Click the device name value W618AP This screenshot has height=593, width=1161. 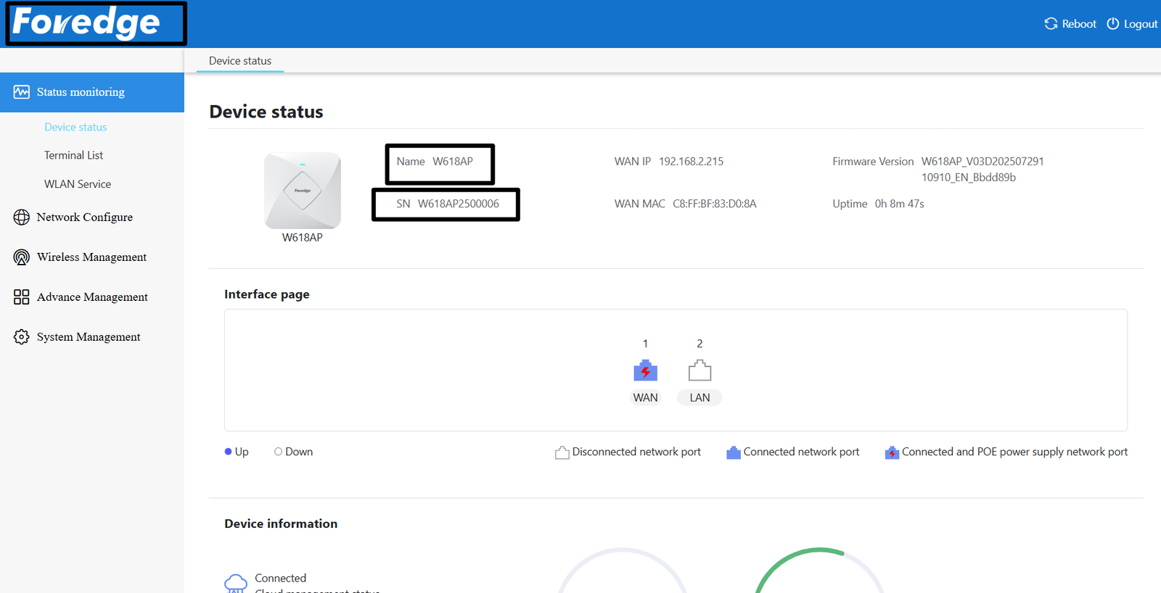pyautogui.click(x=453, y=162)
